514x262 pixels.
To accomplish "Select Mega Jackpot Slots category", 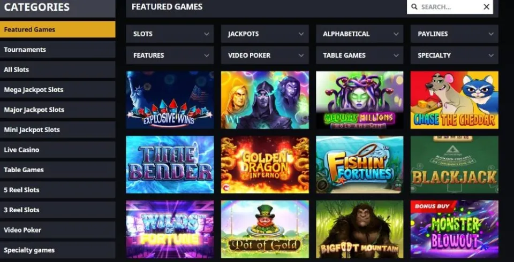I will coord(58,89).
